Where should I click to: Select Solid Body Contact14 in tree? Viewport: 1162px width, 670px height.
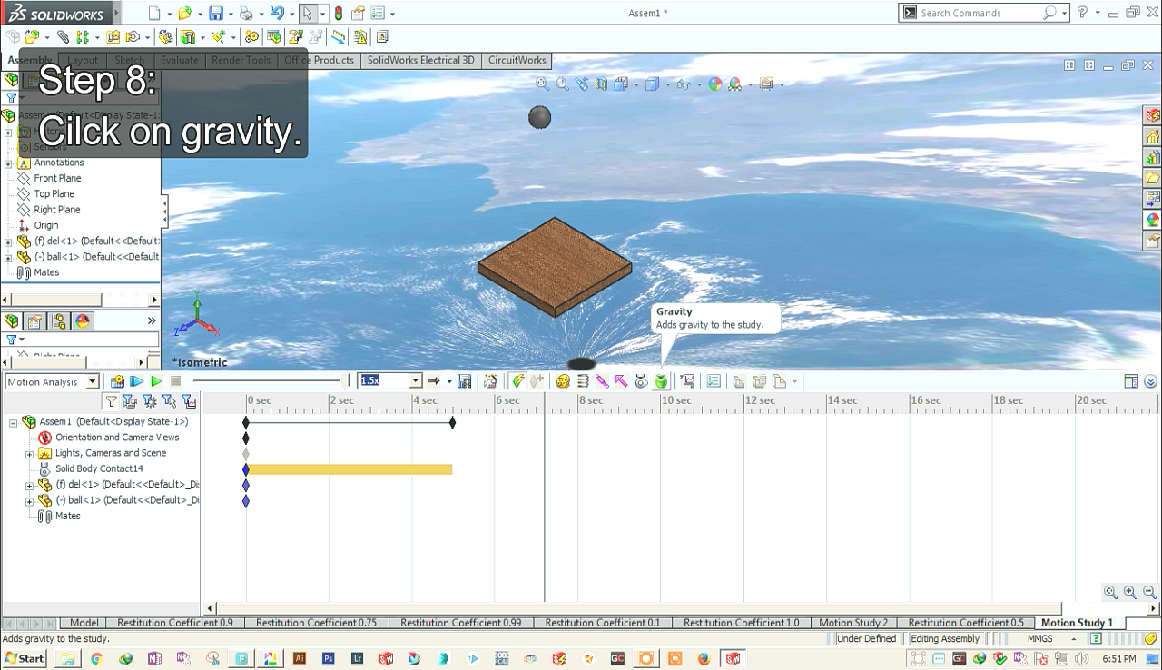[99, 468]
